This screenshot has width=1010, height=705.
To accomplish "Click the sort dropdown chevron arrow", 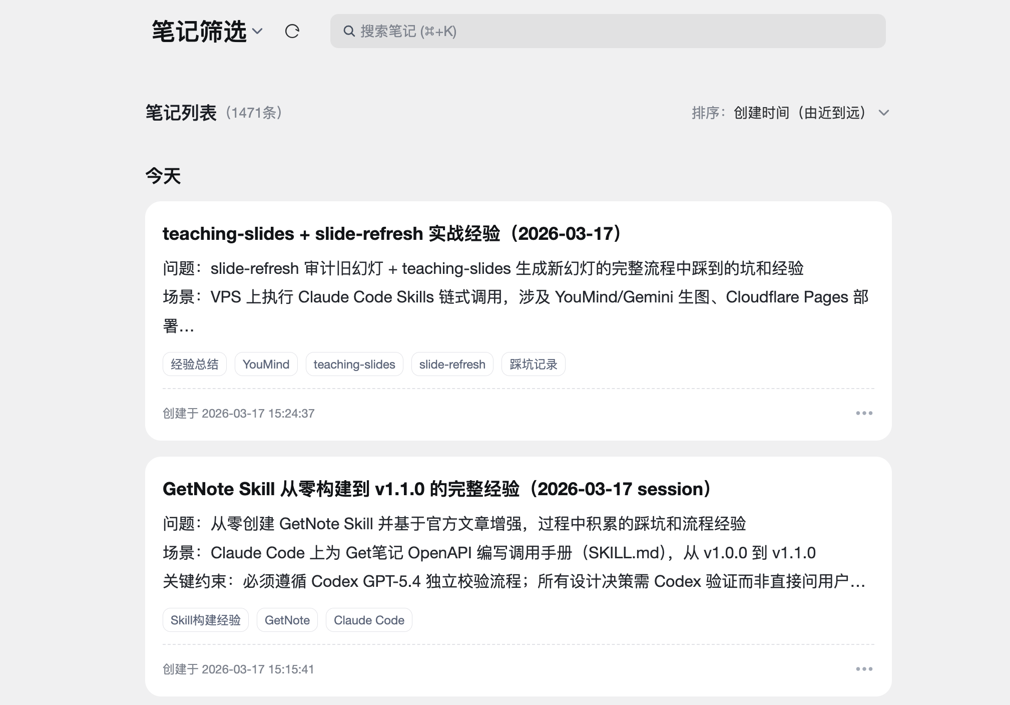I will pos(884,113).
